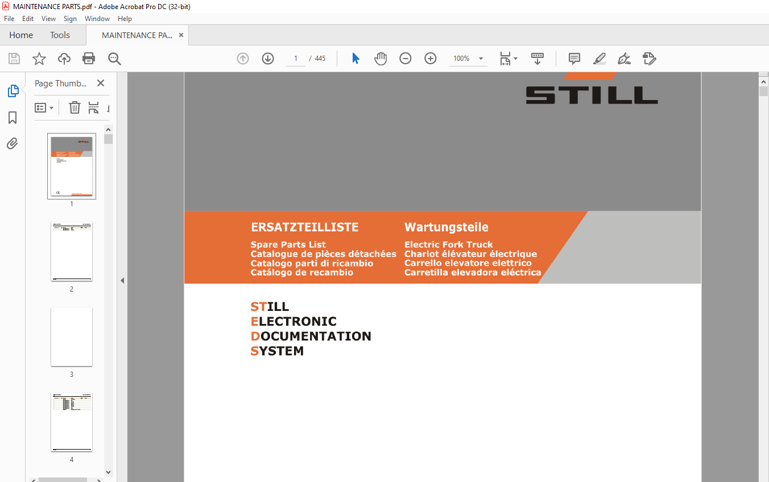The width and height of the screenshot is (769, 482).
Task: Select page 3 thumbnail
Action: 72,337
